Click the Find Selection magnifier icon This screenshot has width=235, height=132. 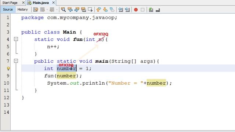[x=63, y=10]
